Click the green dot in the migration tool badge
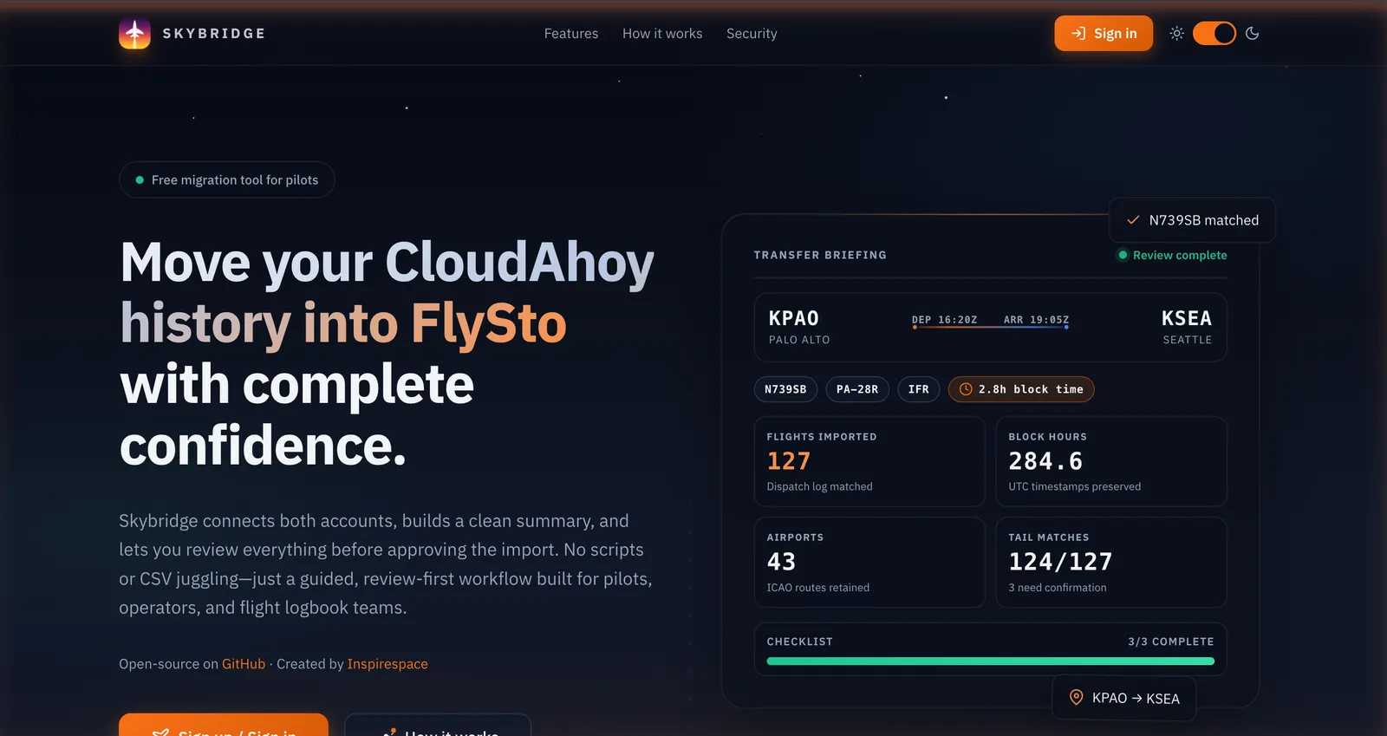 (140, 179)
